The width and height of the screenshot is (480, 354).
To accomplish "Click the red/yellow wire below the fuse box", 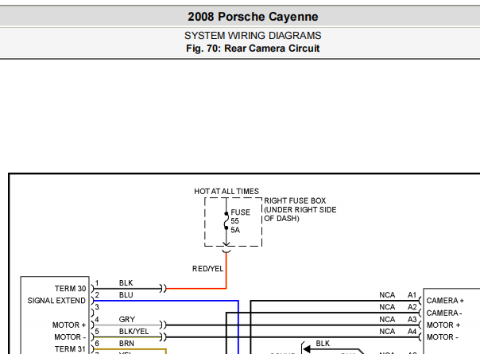I will tap(226, 270).
